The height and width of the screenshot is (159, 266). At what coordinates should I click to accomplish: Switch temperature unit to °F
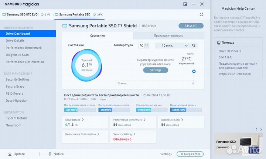(x=146, y=45)
